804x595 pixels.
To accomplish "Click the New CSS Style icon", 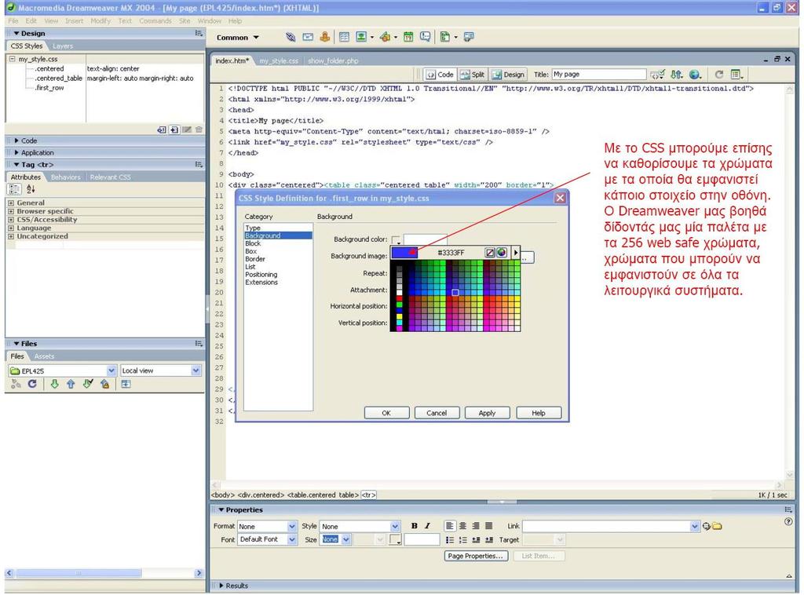I will point(174,130).
